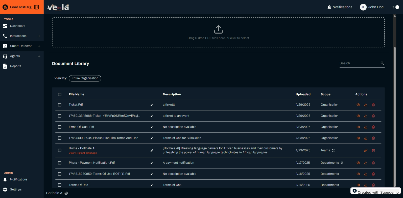Delete Erms-Of-Use..Pdf
The image size is (403, 198).
tap(373, 127)
